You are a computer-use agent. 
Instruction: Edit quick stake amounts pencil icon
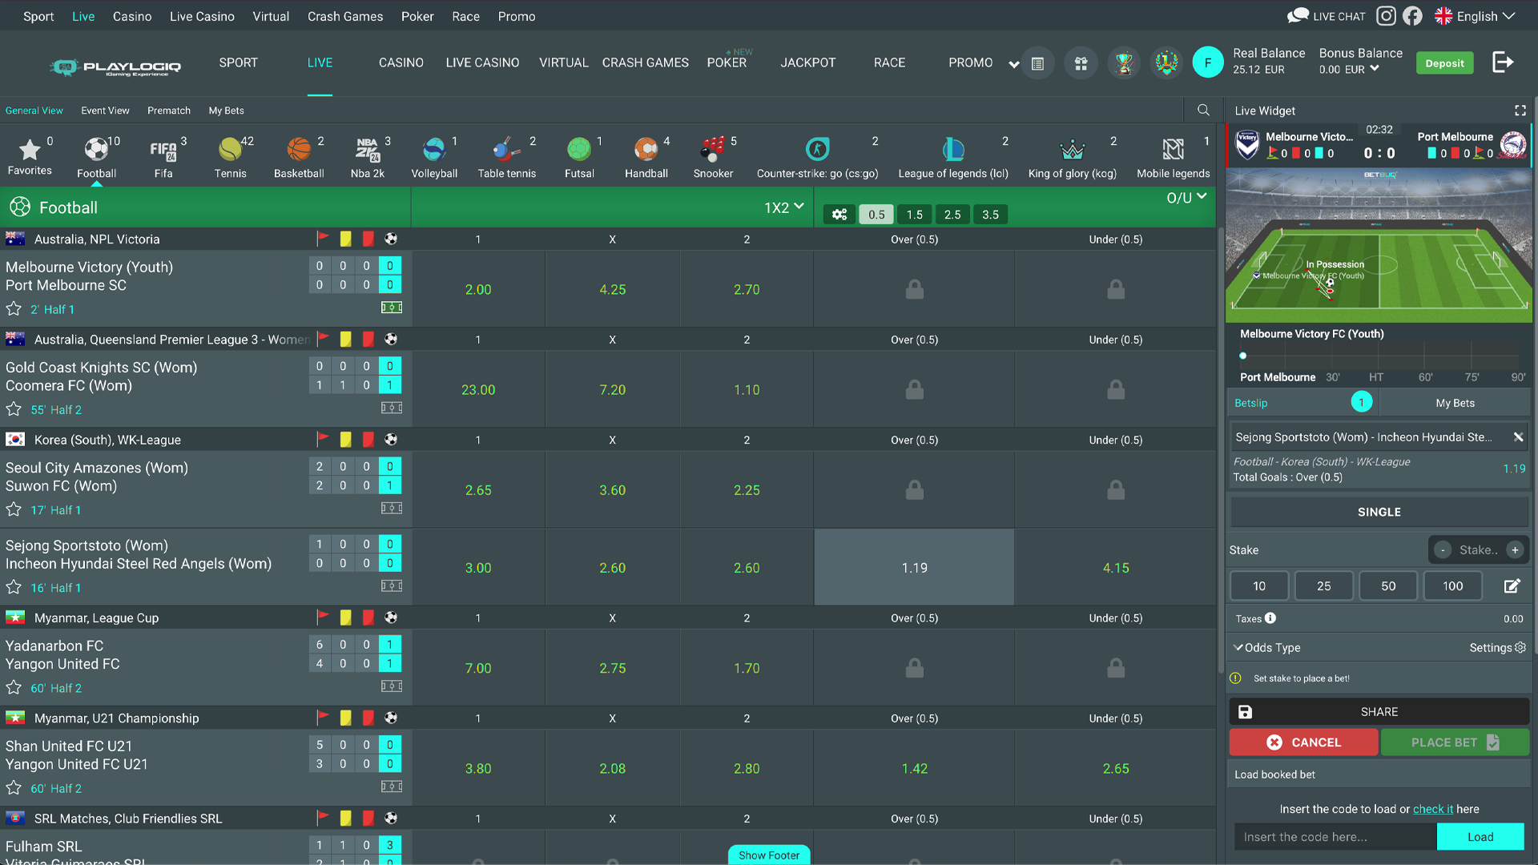click(x=1512, y=586)
